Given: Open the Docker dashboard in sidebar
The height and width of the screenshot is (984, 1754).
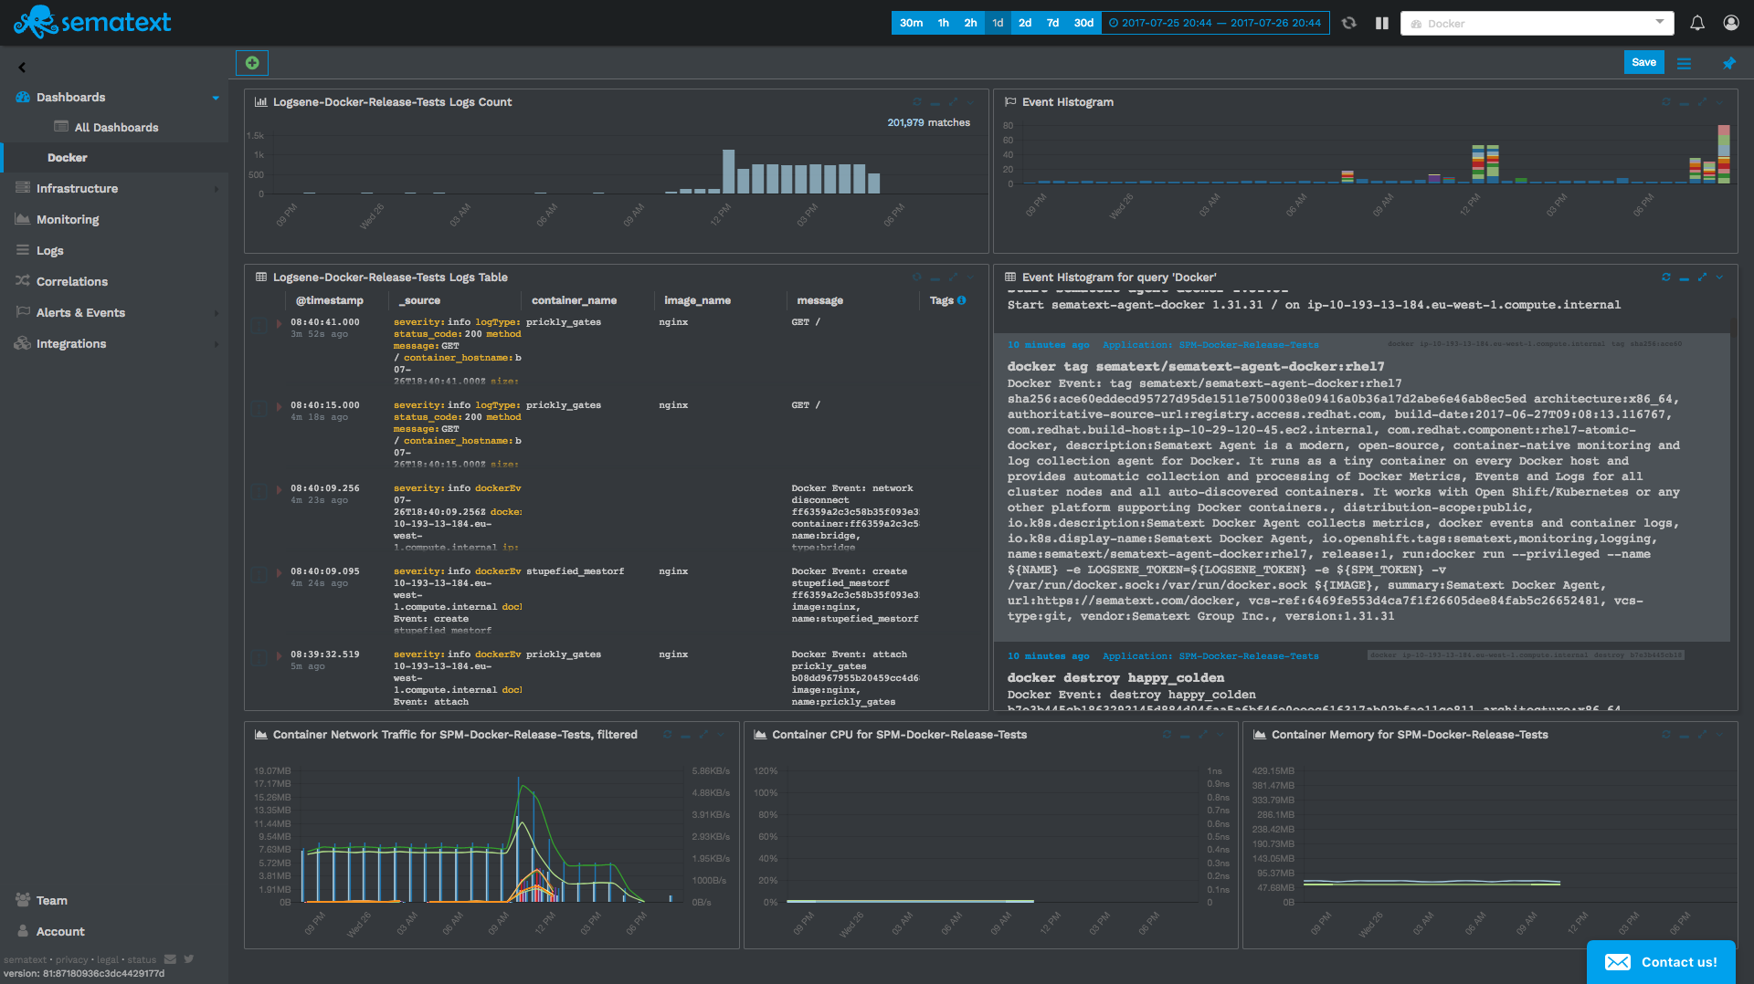Looking at the screenshot, I should [x=68, y=157].
